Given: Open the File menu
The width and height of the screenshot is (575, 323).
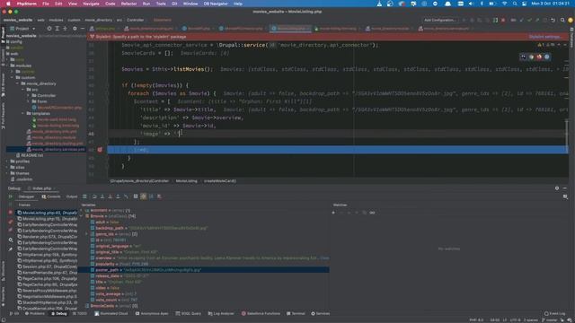Looking at the screenshot, I should (x=46, y=4).
